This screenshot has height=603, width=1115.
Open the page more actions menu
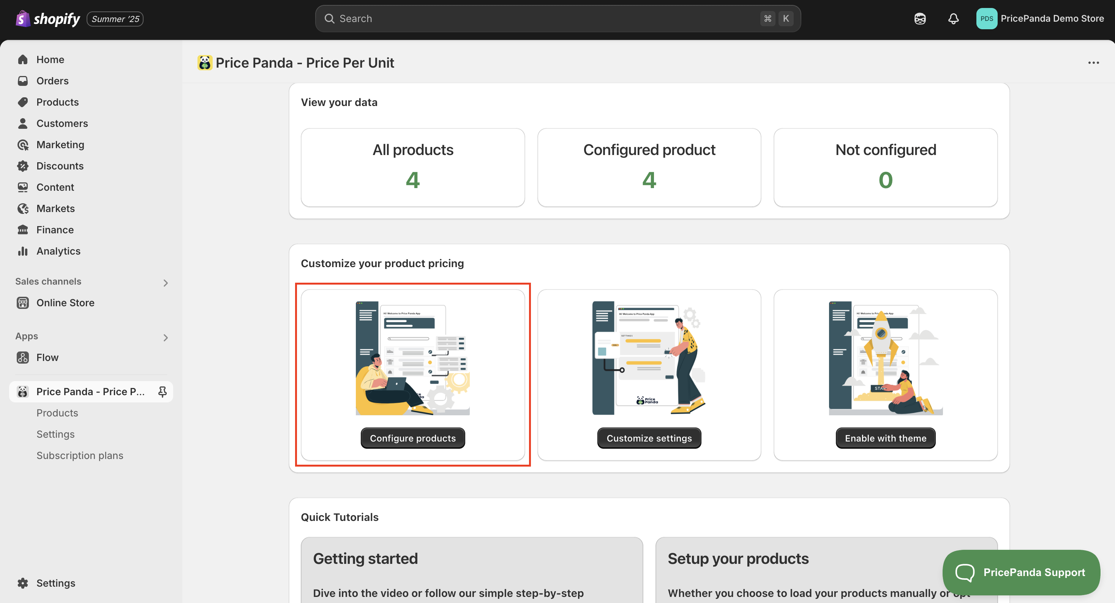click(x=1093, y=63)
